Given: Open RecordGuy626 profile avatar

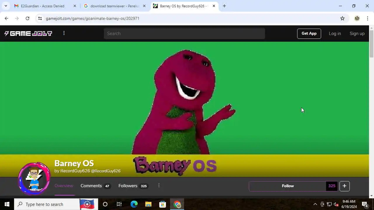Looking at the screenshot, I should click(34, 178).
